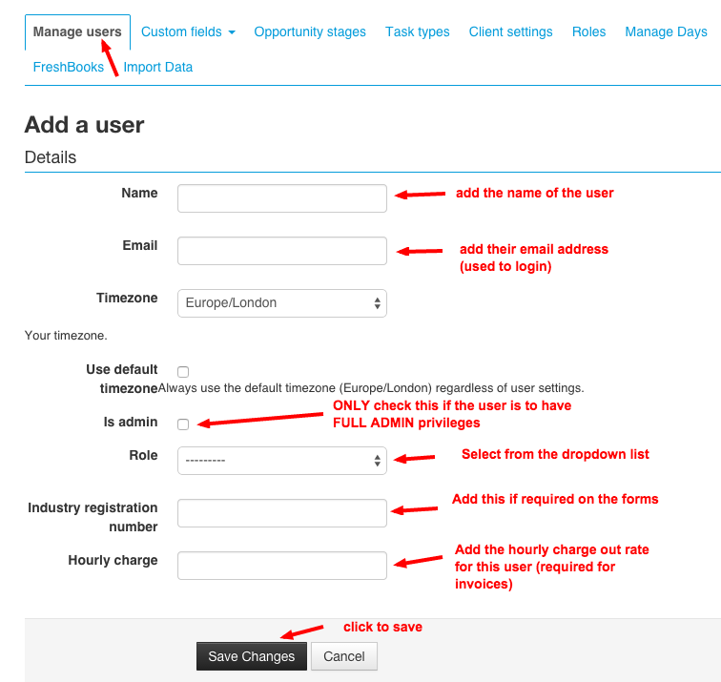Click the caret arrow beside Custom fields
The height and width of the screenshot is (682, 721).
tap(232, 32)
